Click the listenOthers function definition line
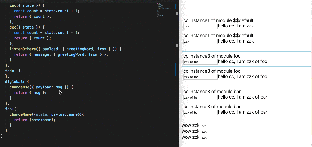The width and height of the screenshot is (312, 147). click(x=65, y=49)
